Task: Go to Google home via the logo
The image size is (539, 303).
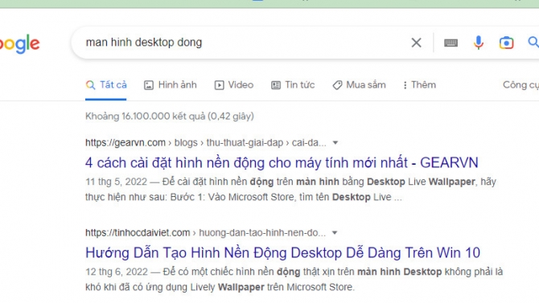Action: coord(19,43)
